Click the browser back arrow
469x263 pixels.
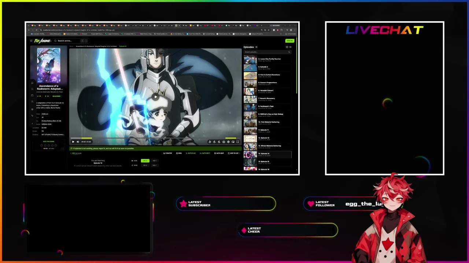28,30
